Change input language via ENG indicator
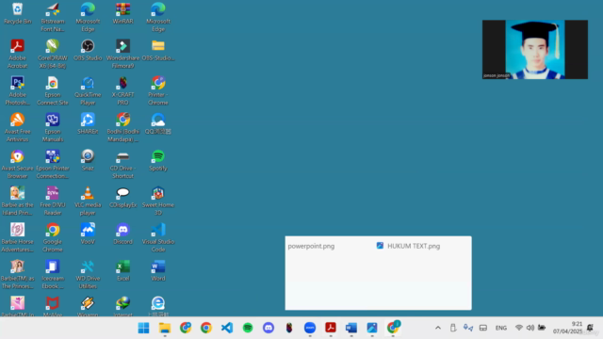Viewport: 603px width, 339px height. pos(500,328)
